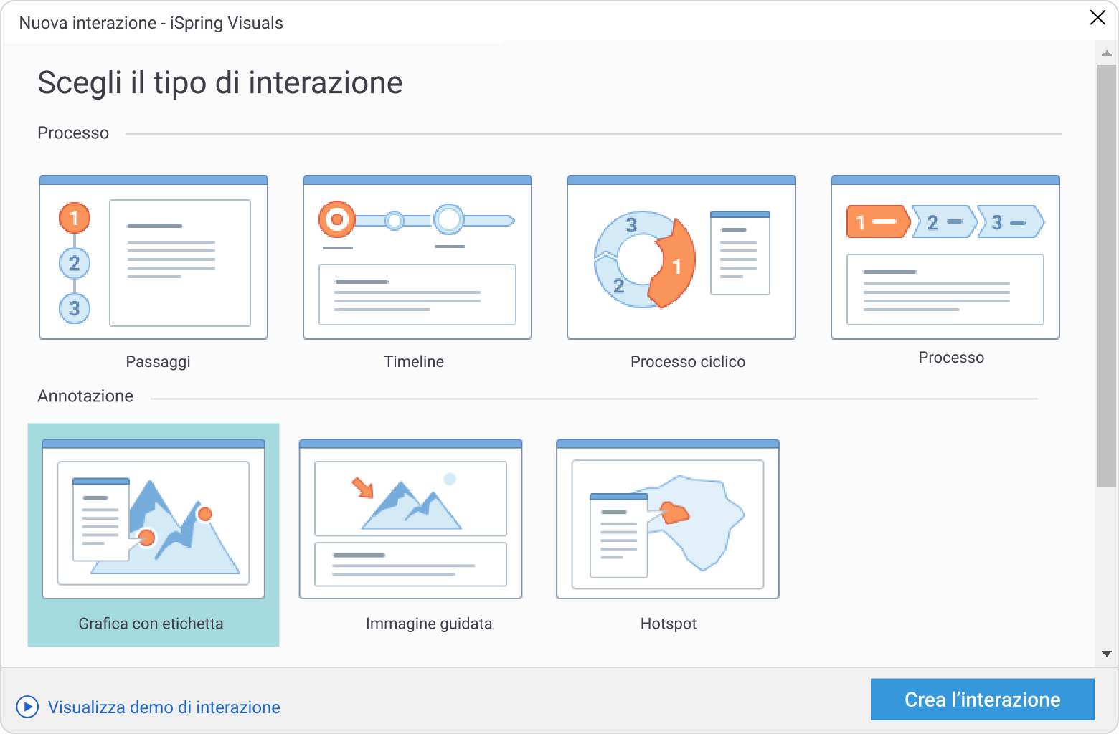The height and width of the screenshot is (734, 1119).
Task: Click the Timeline label text
Action: (x=414, y=362)
